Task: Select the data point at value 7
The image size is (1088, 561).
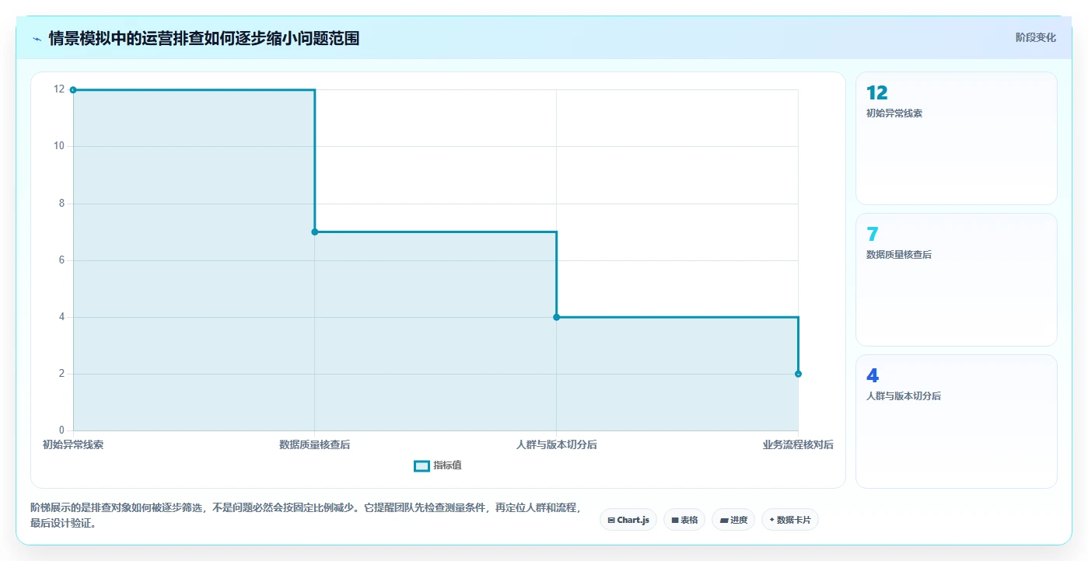Action: [x=315, y=232]
